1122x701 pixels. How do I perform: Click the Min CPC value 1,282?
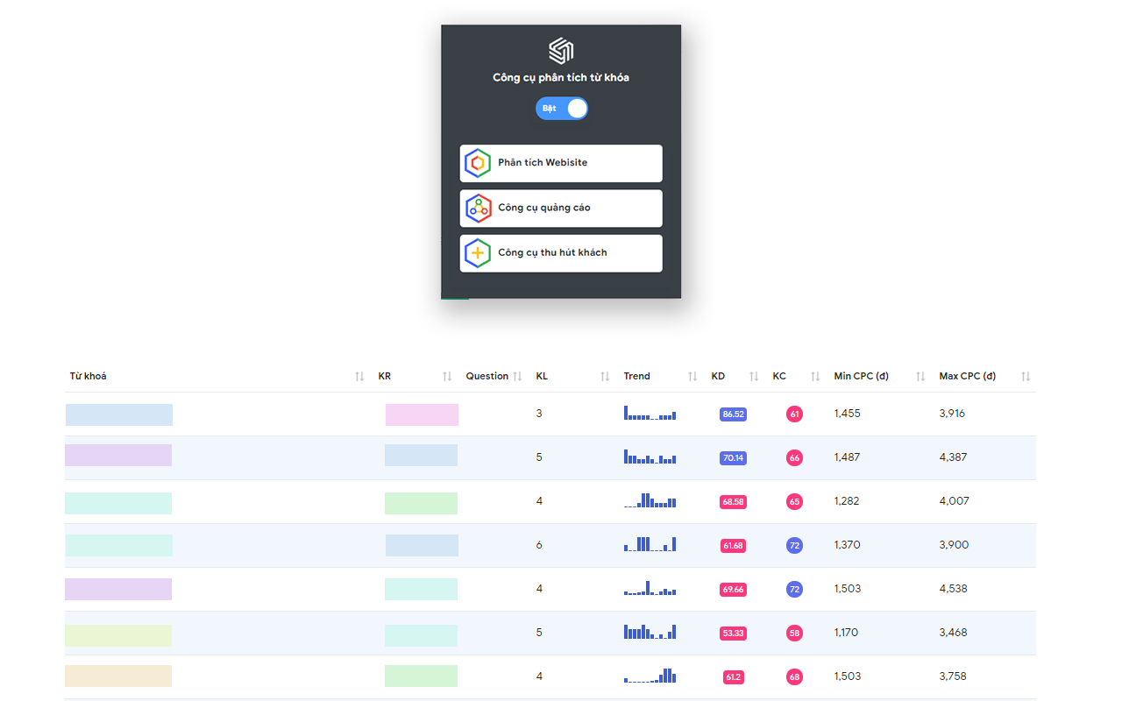tap(847, 501)
